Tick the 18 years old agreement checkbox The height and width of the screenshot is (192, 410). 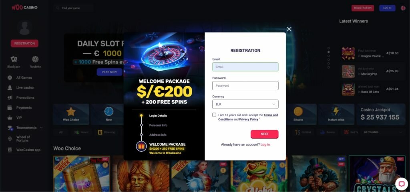[214, 115]
